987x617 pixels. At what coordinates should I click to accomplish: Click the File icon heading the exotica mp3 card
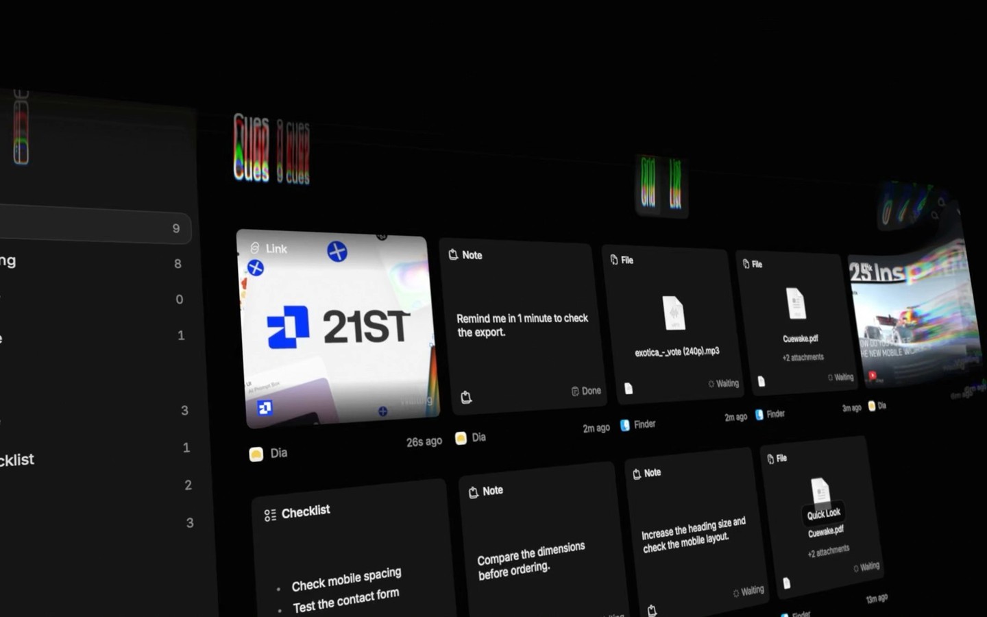click(614, 259)
